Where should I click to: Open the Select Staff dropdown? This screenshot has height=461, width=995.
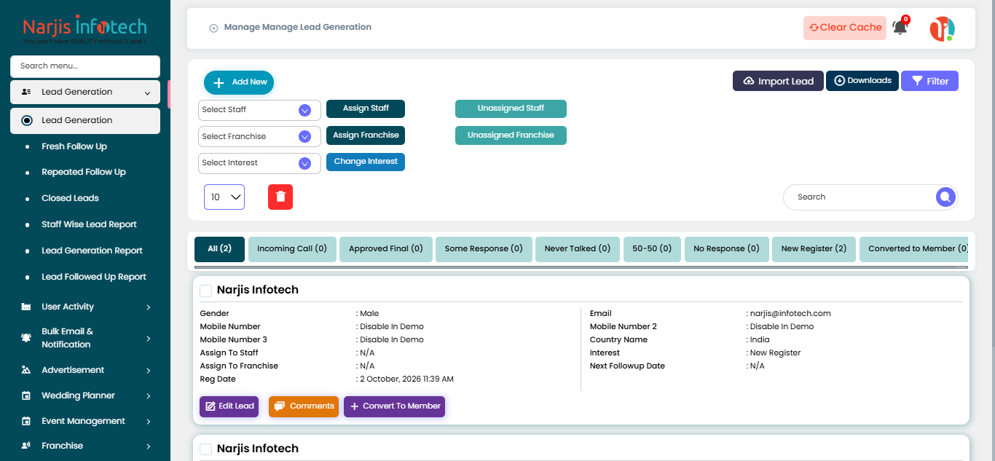(x=259, y=110)
